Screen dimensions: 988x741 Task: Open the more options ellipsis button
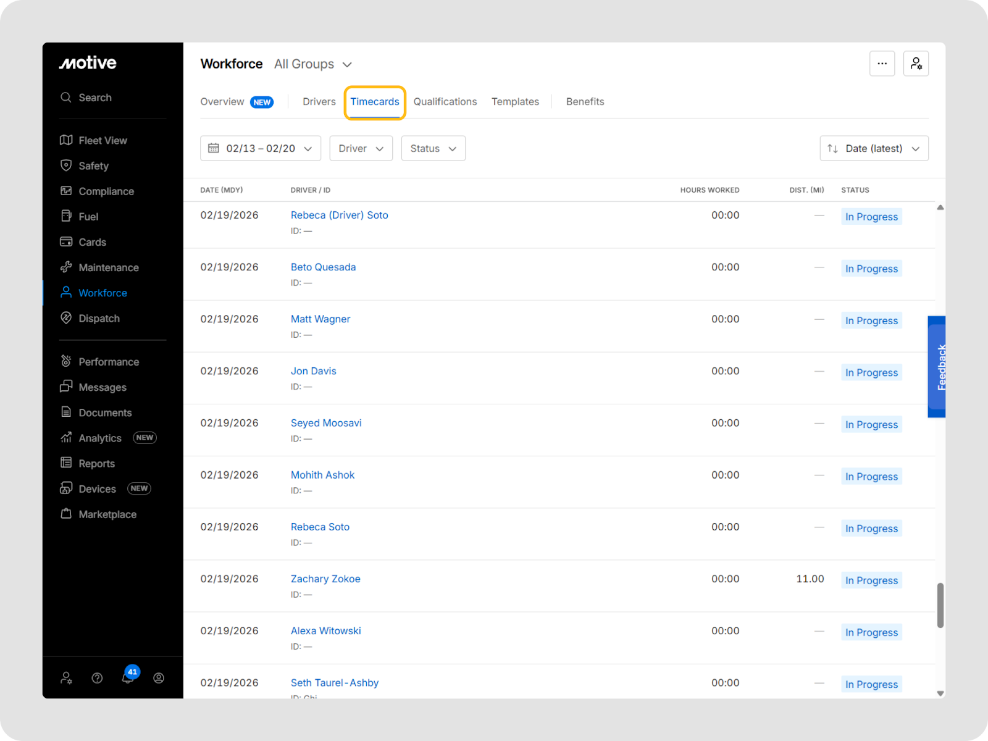pyautogui.click(x=882, y=64)
